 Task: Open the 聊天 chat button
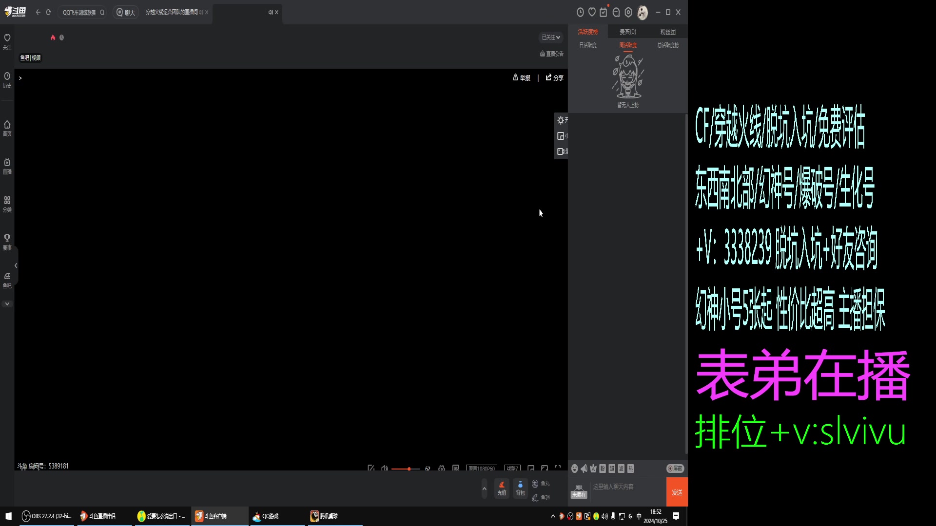tap(126, 12)
